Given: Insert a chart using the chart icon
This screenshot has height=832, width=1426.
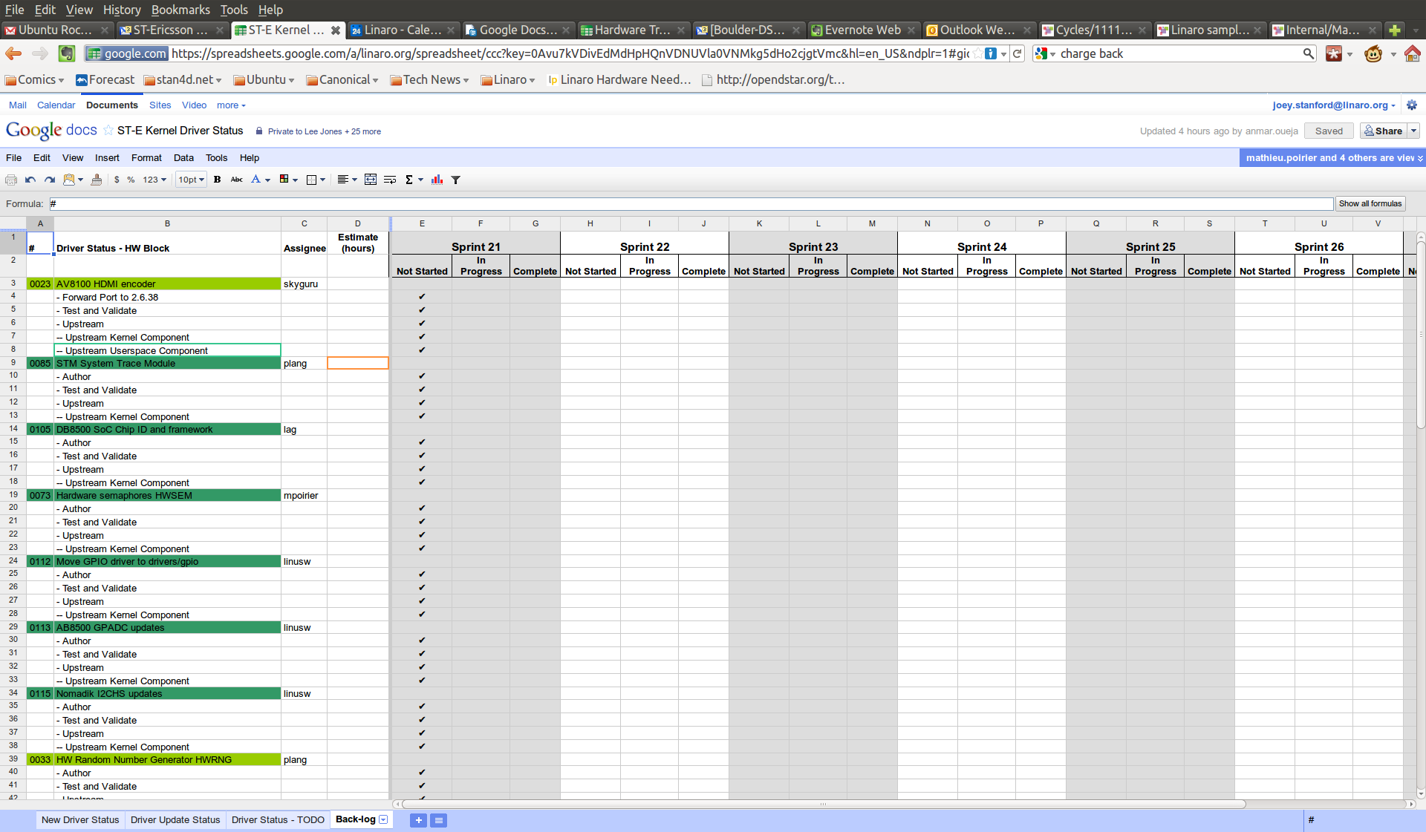Looking at the screenshot, I should [x=437, y=180].
